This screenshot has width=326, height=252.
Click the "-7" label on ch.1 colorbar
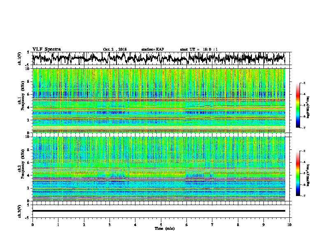(x=303, y=128)
